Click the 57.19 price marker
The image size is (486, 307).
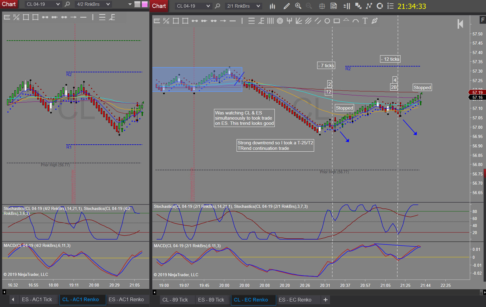point(477,92)
